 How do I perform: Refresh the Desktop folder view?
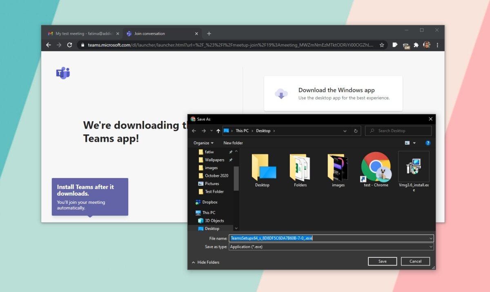[356, 131]
